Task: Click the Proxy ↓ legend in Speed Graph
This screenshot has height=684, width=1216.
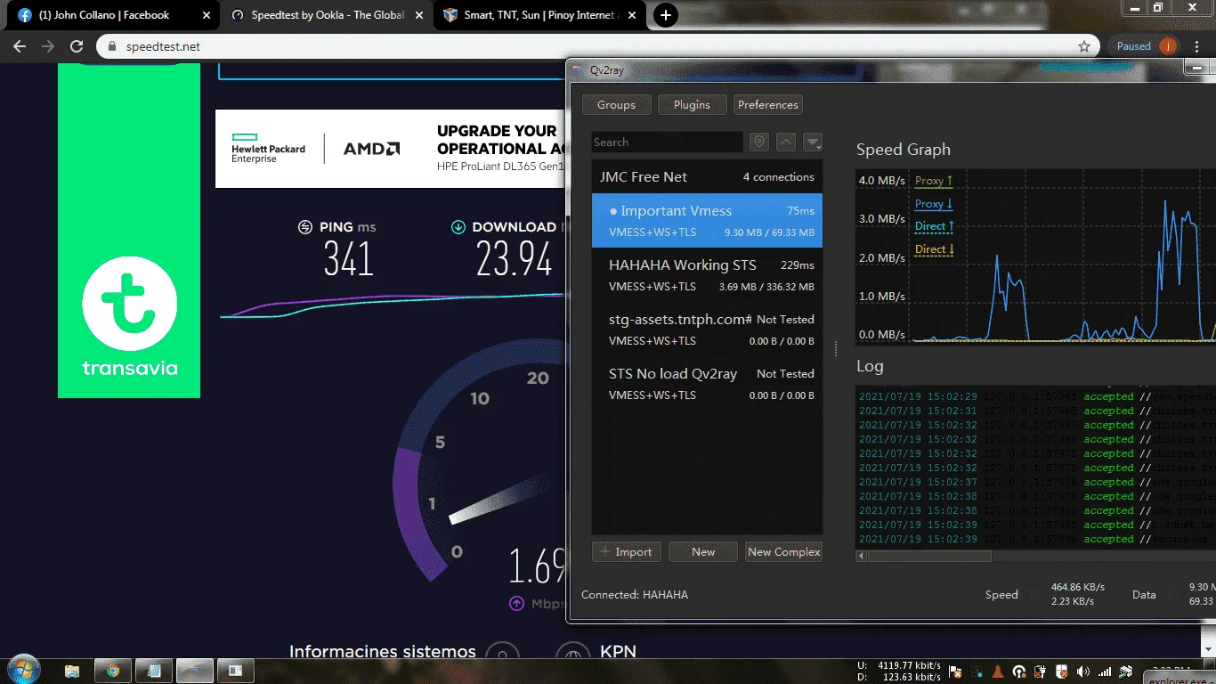Action: click(934, 204)
